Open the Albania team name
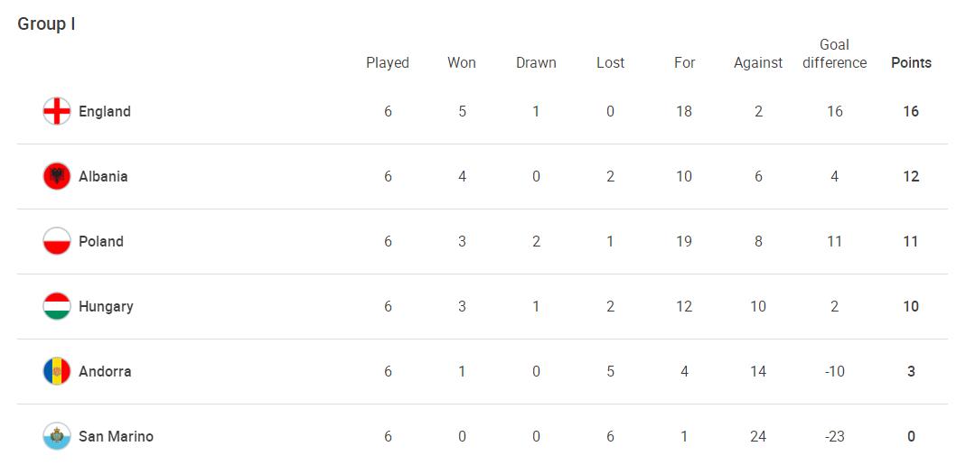Image resolution: width=966 pixels, height=465 pixels. click(x=104, y=176)
